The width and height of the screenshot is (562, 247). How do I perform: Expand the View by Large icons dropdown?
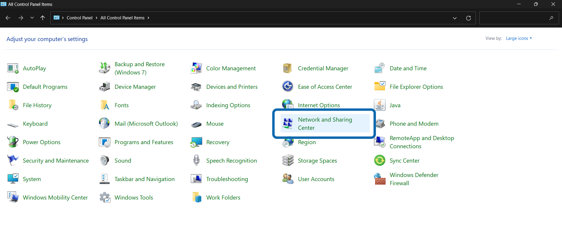click(519, 38)
